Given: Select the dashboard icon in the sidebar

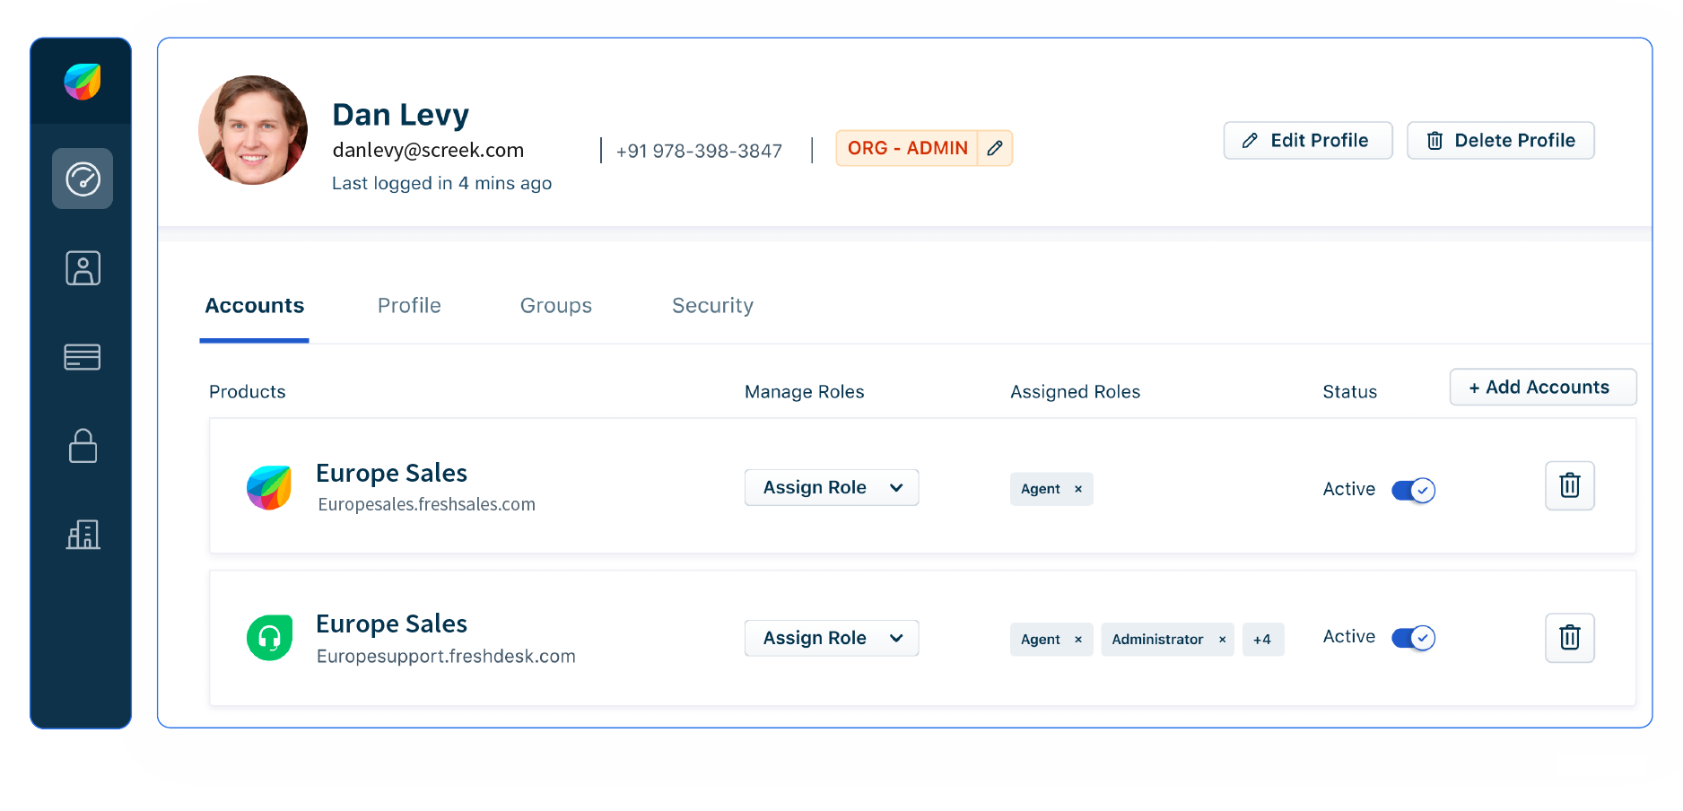Looking at the screenshot, I should pyautogui.click(x=82, y=179).
